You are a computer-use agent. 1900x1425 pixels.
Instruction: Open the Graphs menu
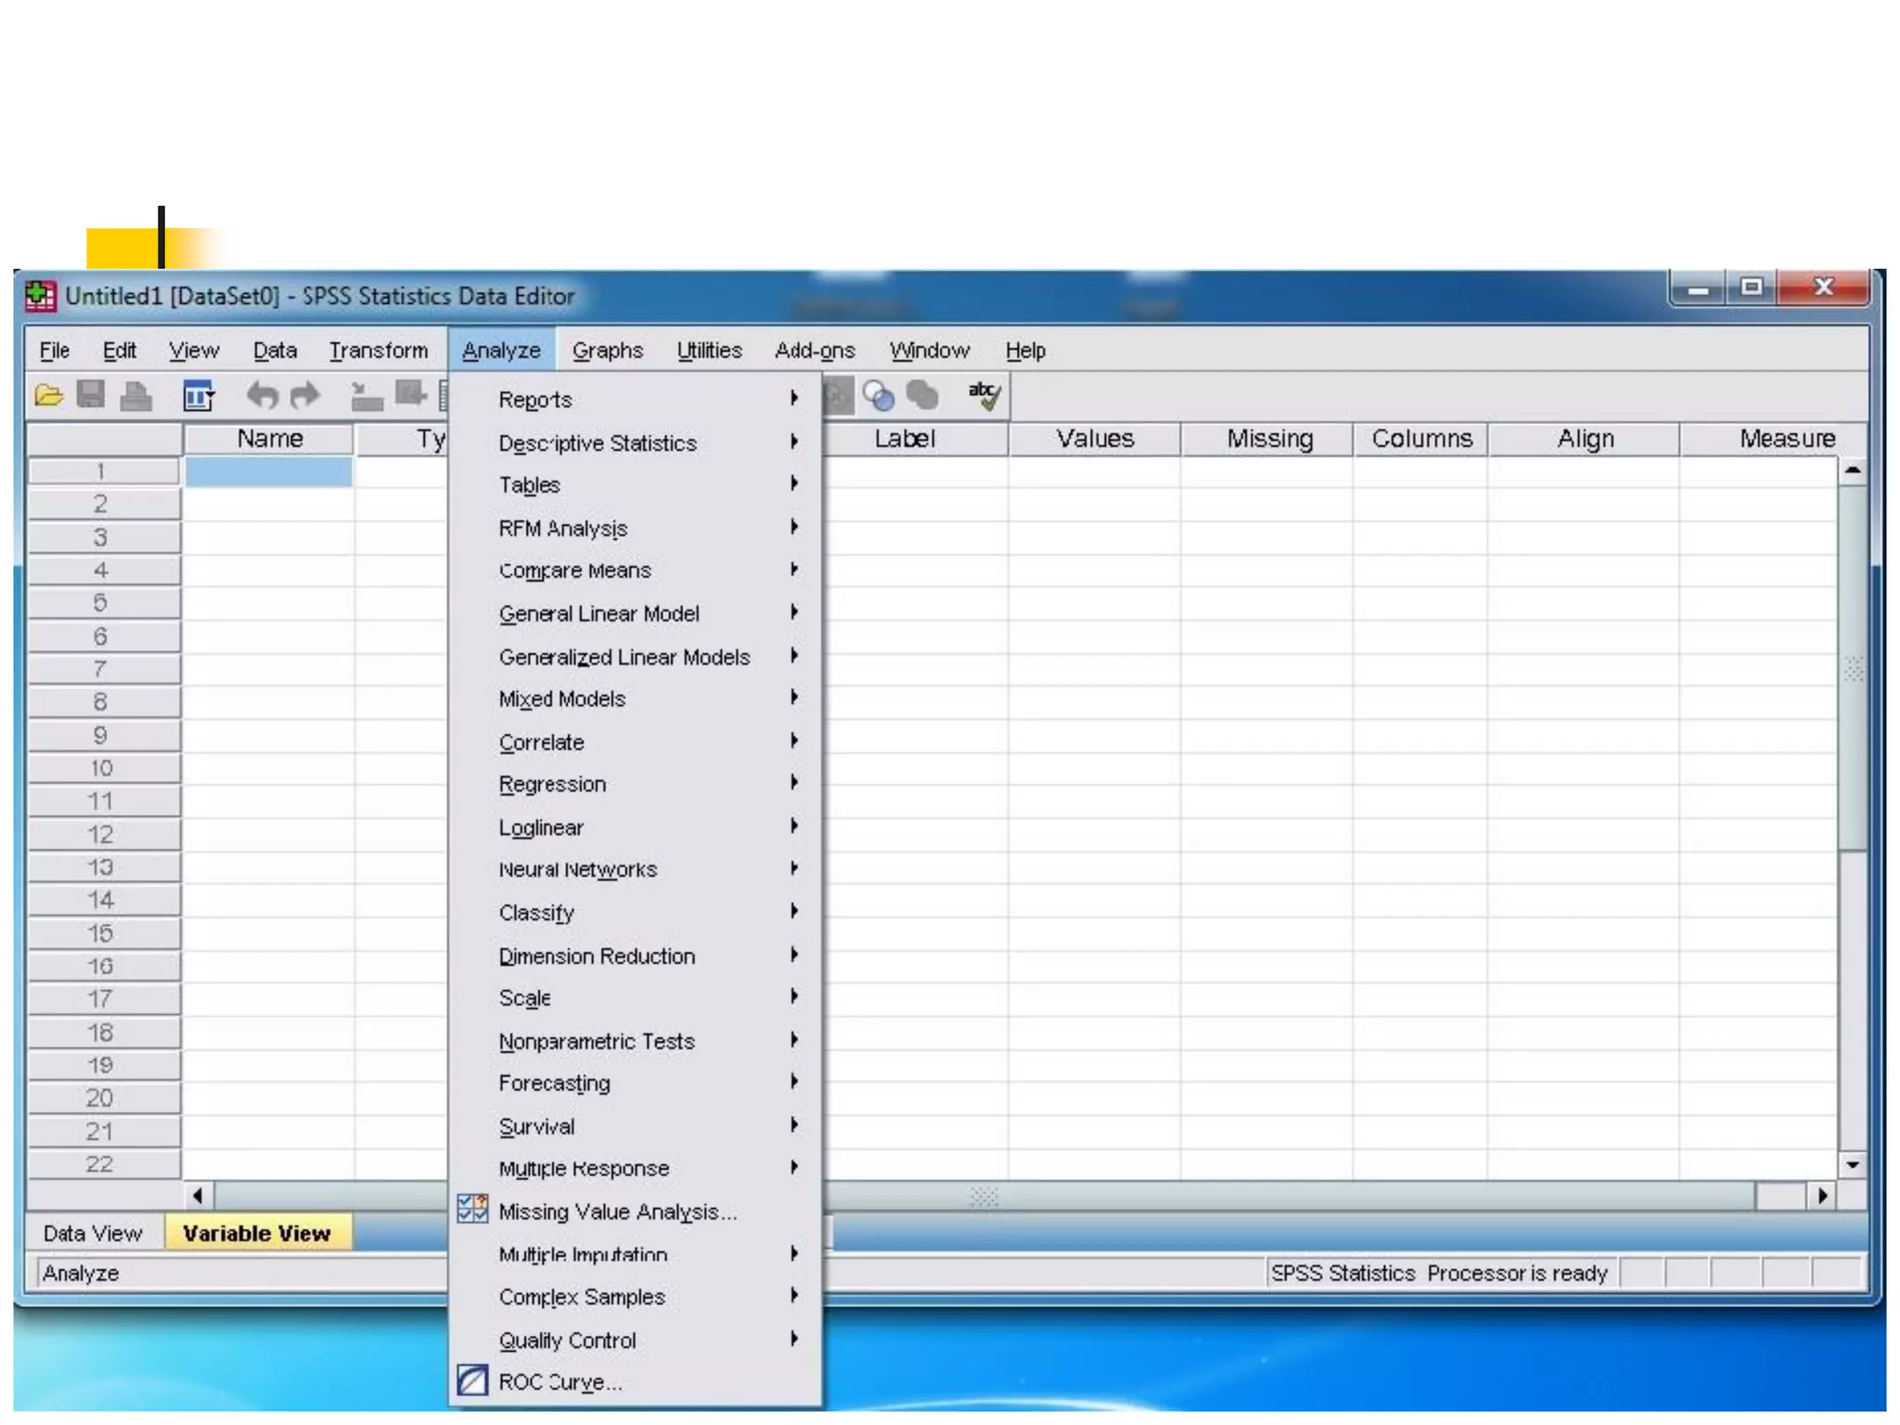(x=607, y=351)
